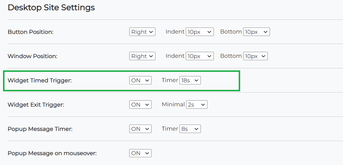Toggle the Widget Timed Trigger ON dropdown
The width and height of the screenshot is (343, 165).
click(140, 80)
